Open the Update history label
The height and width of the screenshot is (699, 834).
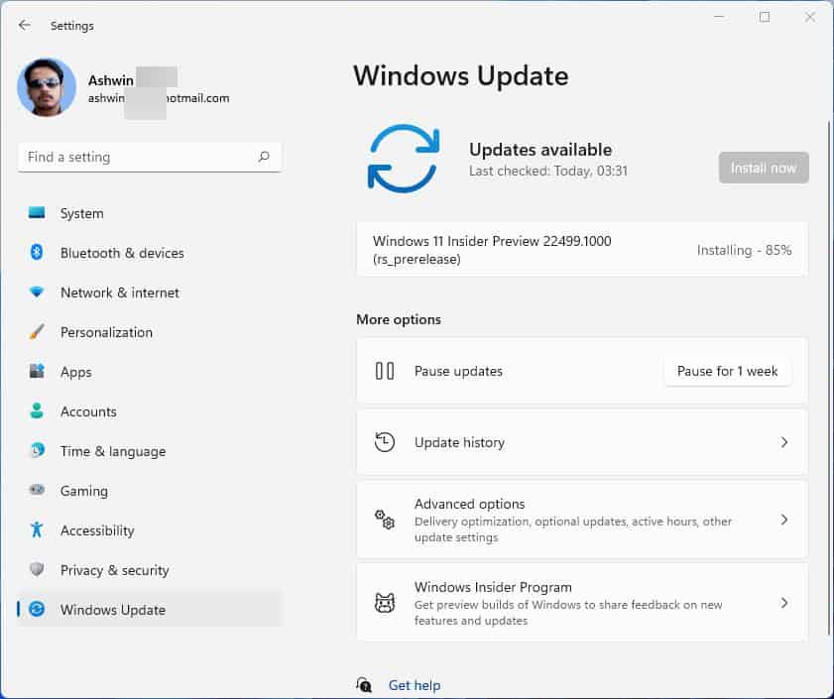(459, 442)
